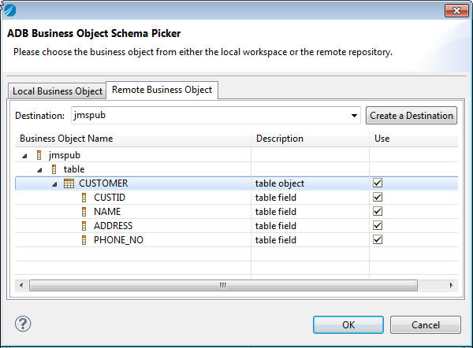Switch to Local Business Object tab
This screenshot has width=473, height=348.
point(58,91)
